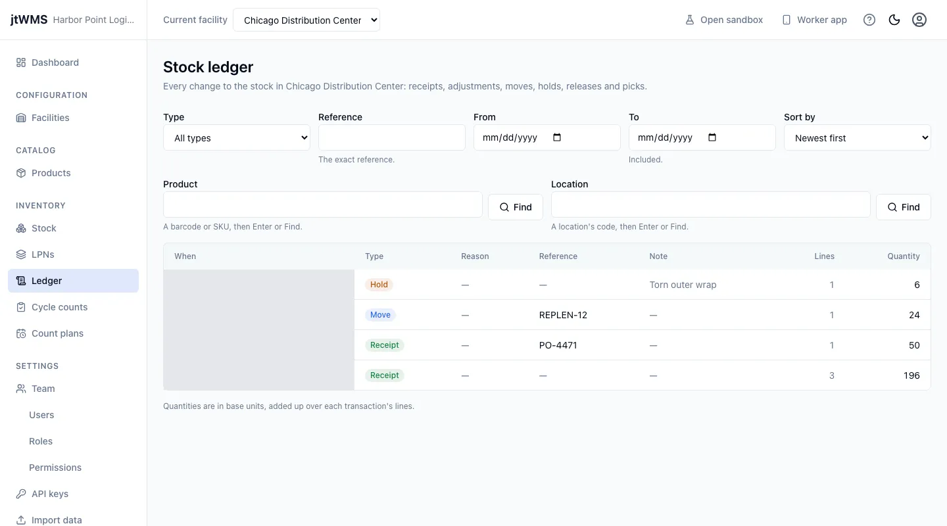Image resolution: width=947 pixels, height=526 pixels.
Task: Click the phone icon beside Worker app
Action: coord(786,20)
